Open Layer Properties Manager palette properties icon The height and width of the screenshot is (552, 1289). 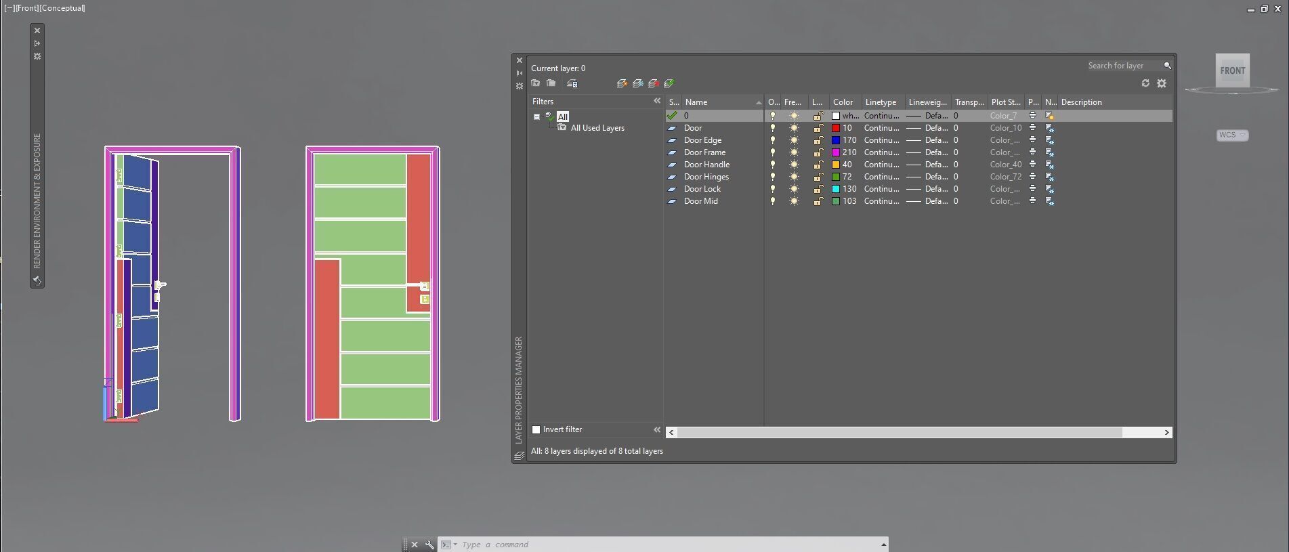click(520, 86)
